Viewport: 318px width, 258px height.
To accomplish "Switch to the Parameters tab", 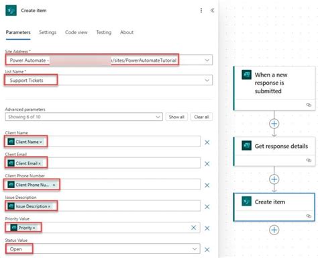I will (18, 32).
